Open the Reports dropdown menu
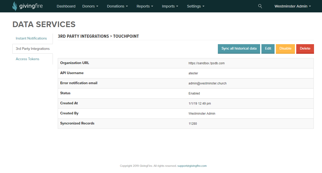 [x=145, y=6]
